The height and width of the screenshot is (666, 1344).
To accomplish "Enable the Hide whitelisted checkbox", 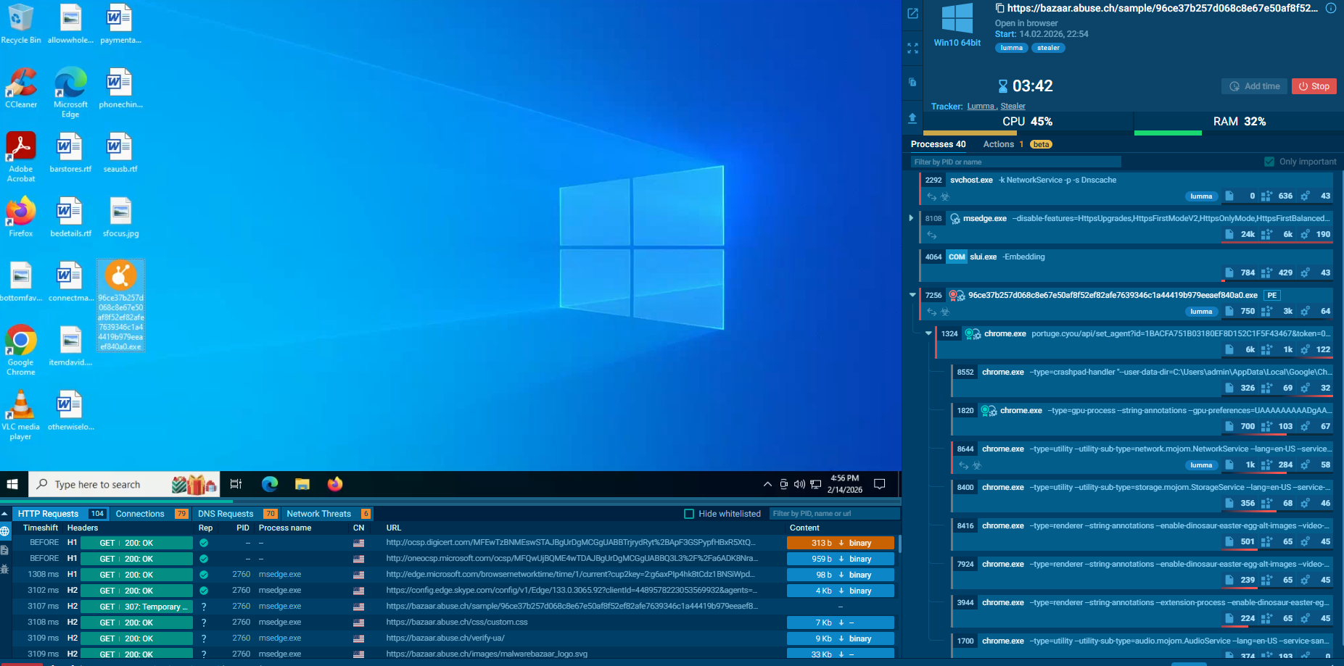I will [x=689, y=514].
